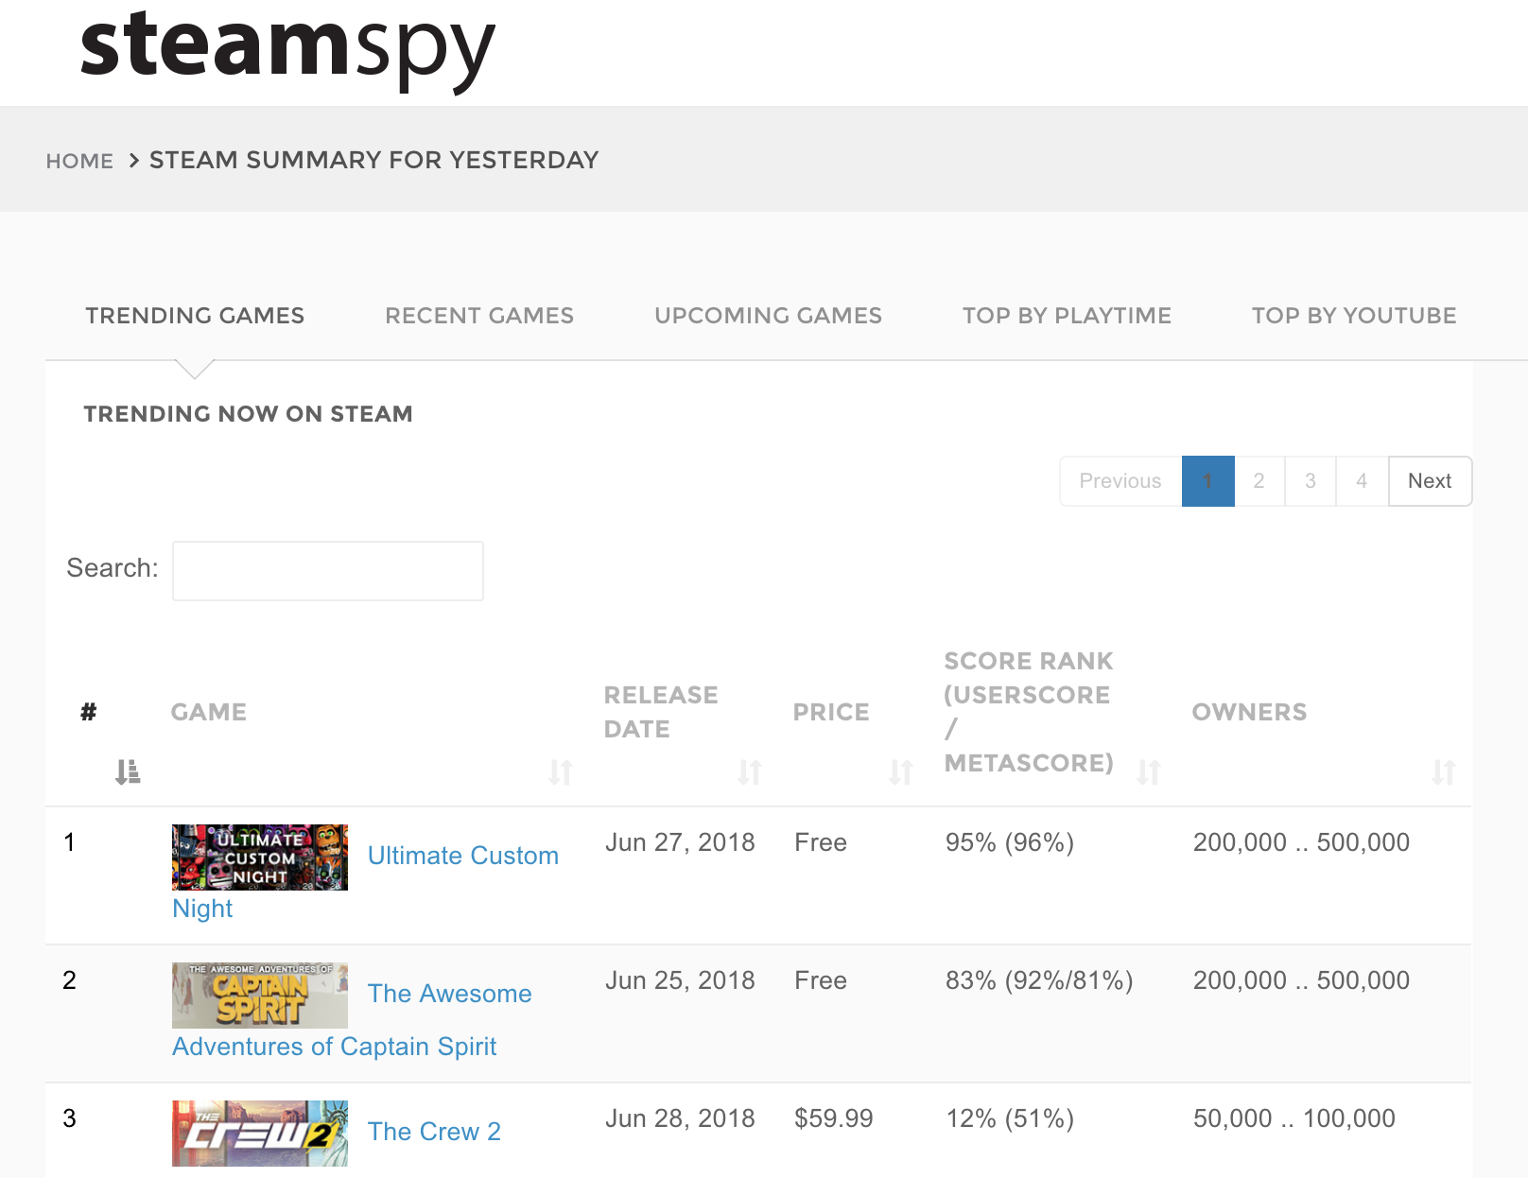
Task: Sort table by Price column arrows
Action: (901, 772)
